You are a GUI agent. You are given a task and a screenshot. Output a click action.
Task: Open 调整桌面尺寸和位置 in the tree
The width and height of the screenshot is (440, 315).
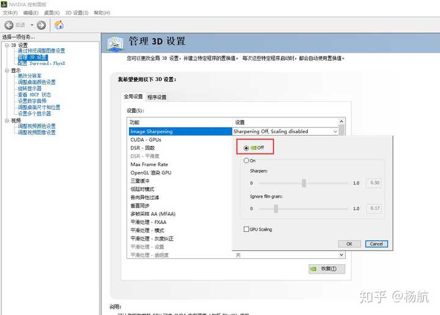pyautogui.click(x=39, y=107)
